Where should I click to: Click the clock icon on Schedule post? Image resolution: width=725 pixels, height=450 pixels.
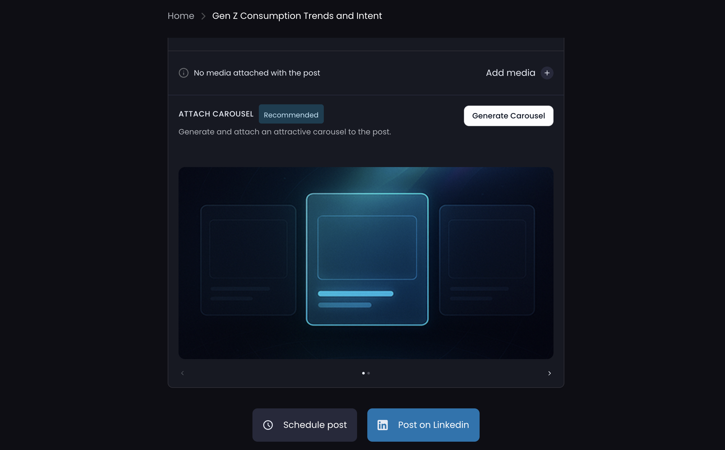(268, 425)
